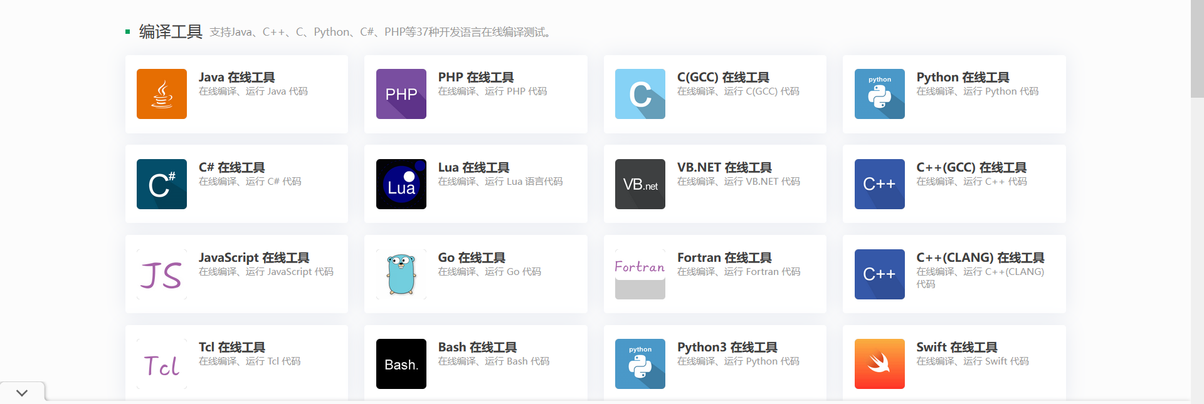Click the Lua moon logo icon
Screen dimensions: 1204x404
(401, 184)
